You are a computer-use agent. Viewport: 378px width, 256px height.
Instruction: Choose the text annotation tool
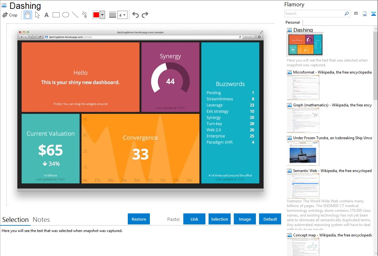click(46, 15)
